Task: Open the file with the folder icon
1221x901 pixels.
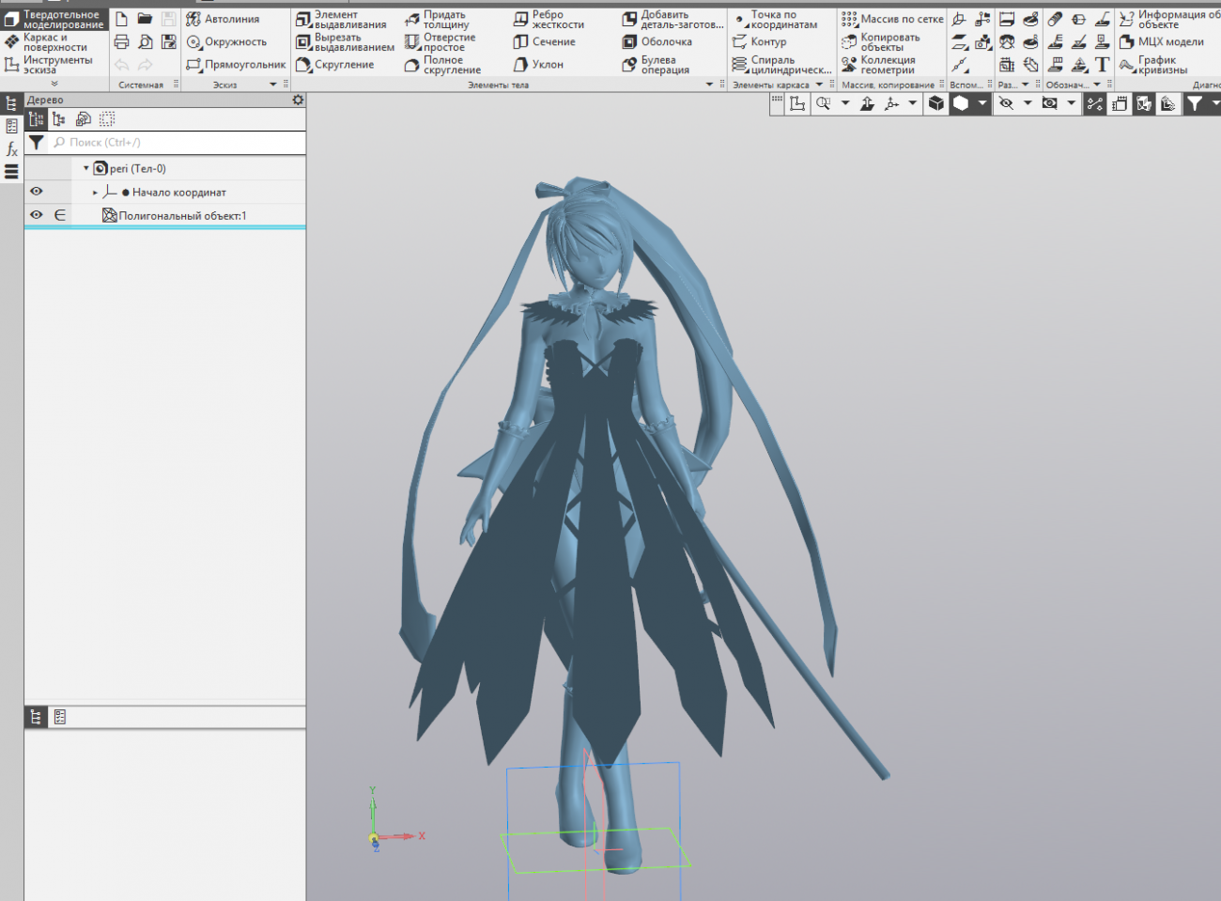Action: [145, 19]
